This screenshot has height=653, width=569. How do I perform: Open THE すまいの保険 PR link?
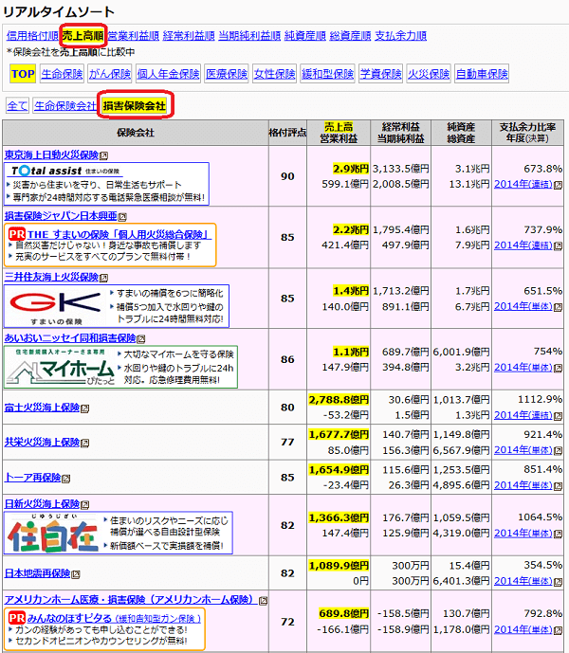[x=119, y=234]
